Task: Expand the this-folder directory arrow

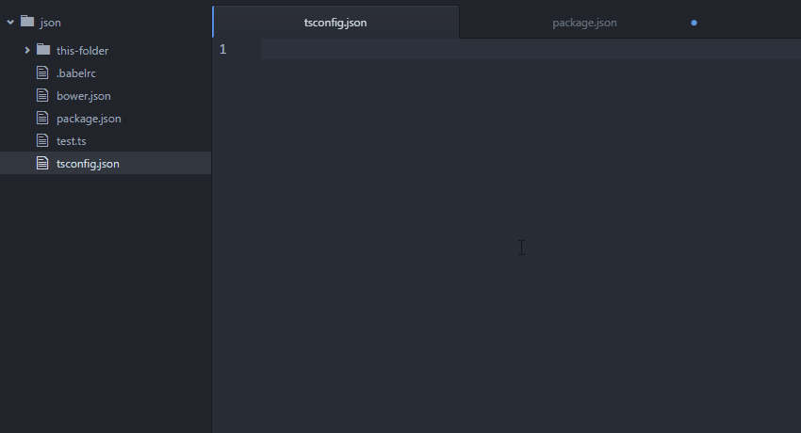Action: click(27, 51)
